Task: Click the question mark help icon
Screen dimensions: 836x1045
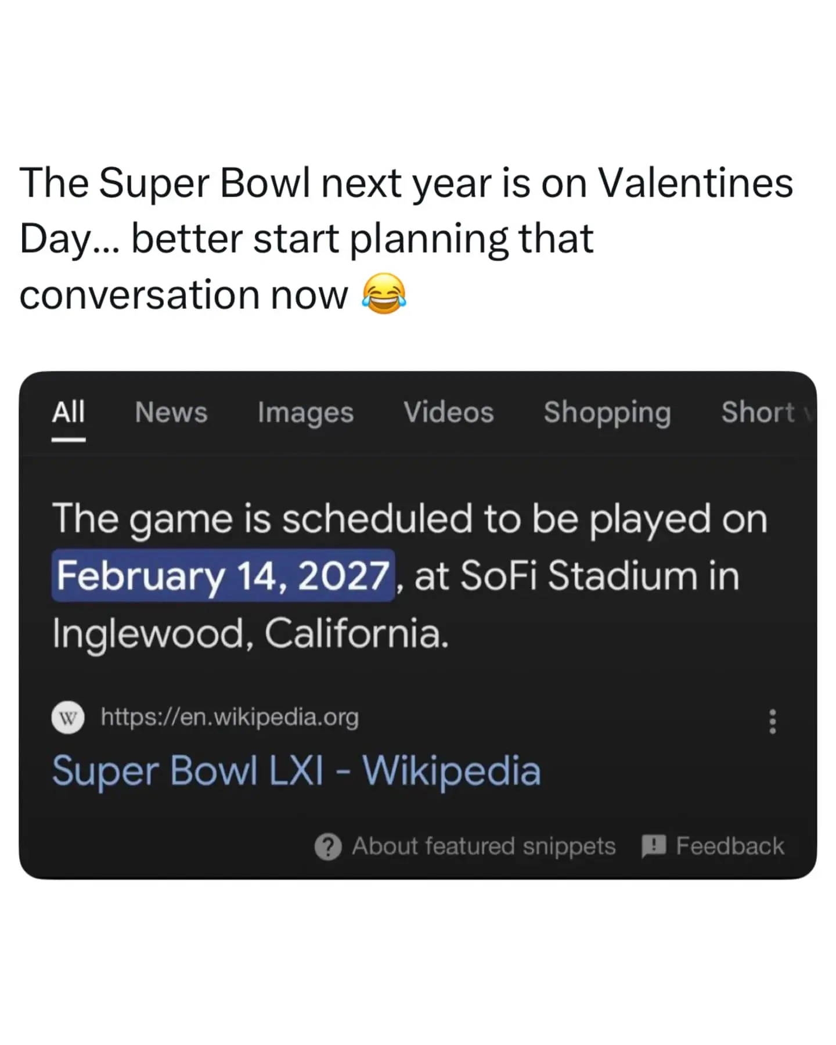Action: [x=328, y=846]
